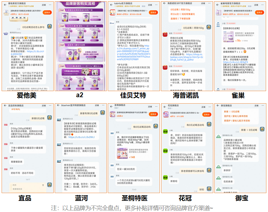Tap back arrow in 御宝旗舰店 chat header
Screen dimensions: 268x212
pos(217,106)
